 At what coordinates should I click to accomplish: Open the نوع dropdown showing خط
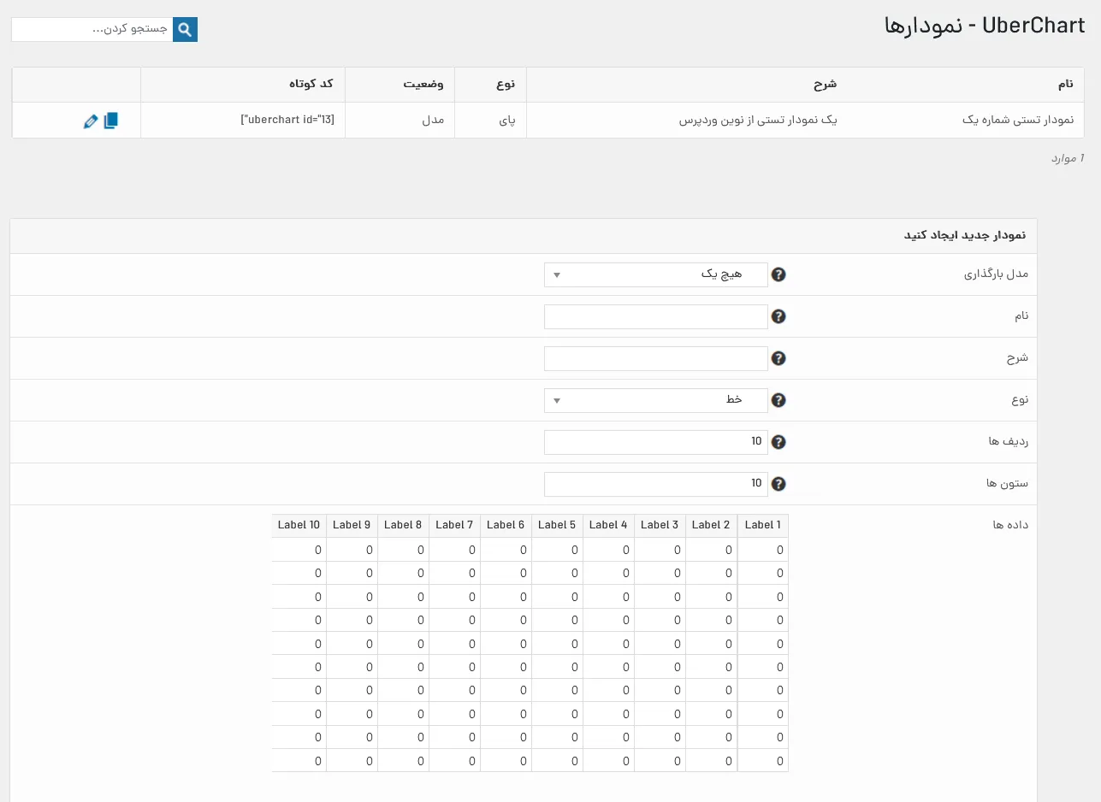click(x=656, y=400)
